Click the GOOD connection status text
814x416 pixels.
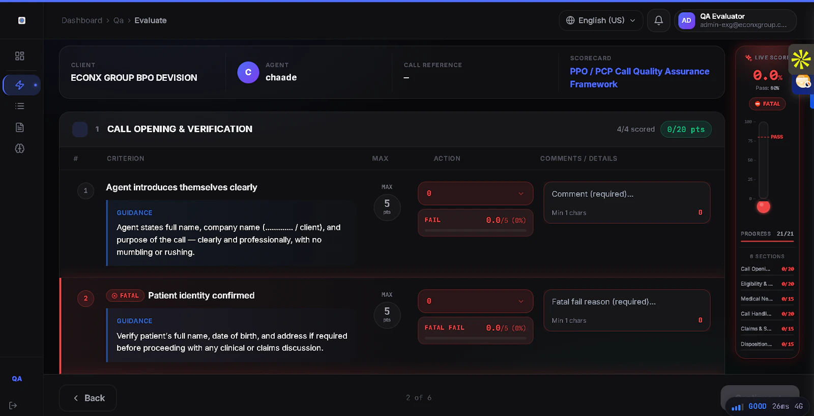coord(757,406)
